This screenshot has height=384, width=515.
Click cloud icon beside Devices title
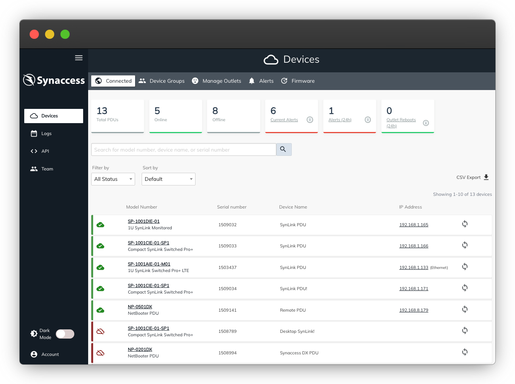point(271,60)
